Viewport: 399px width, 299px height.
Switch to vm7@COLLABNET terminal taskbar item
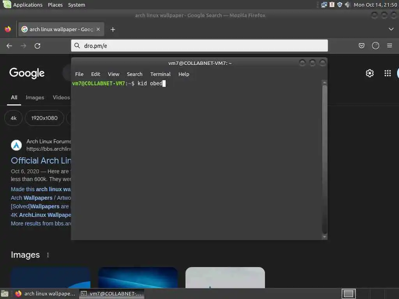tap(111, 294)
